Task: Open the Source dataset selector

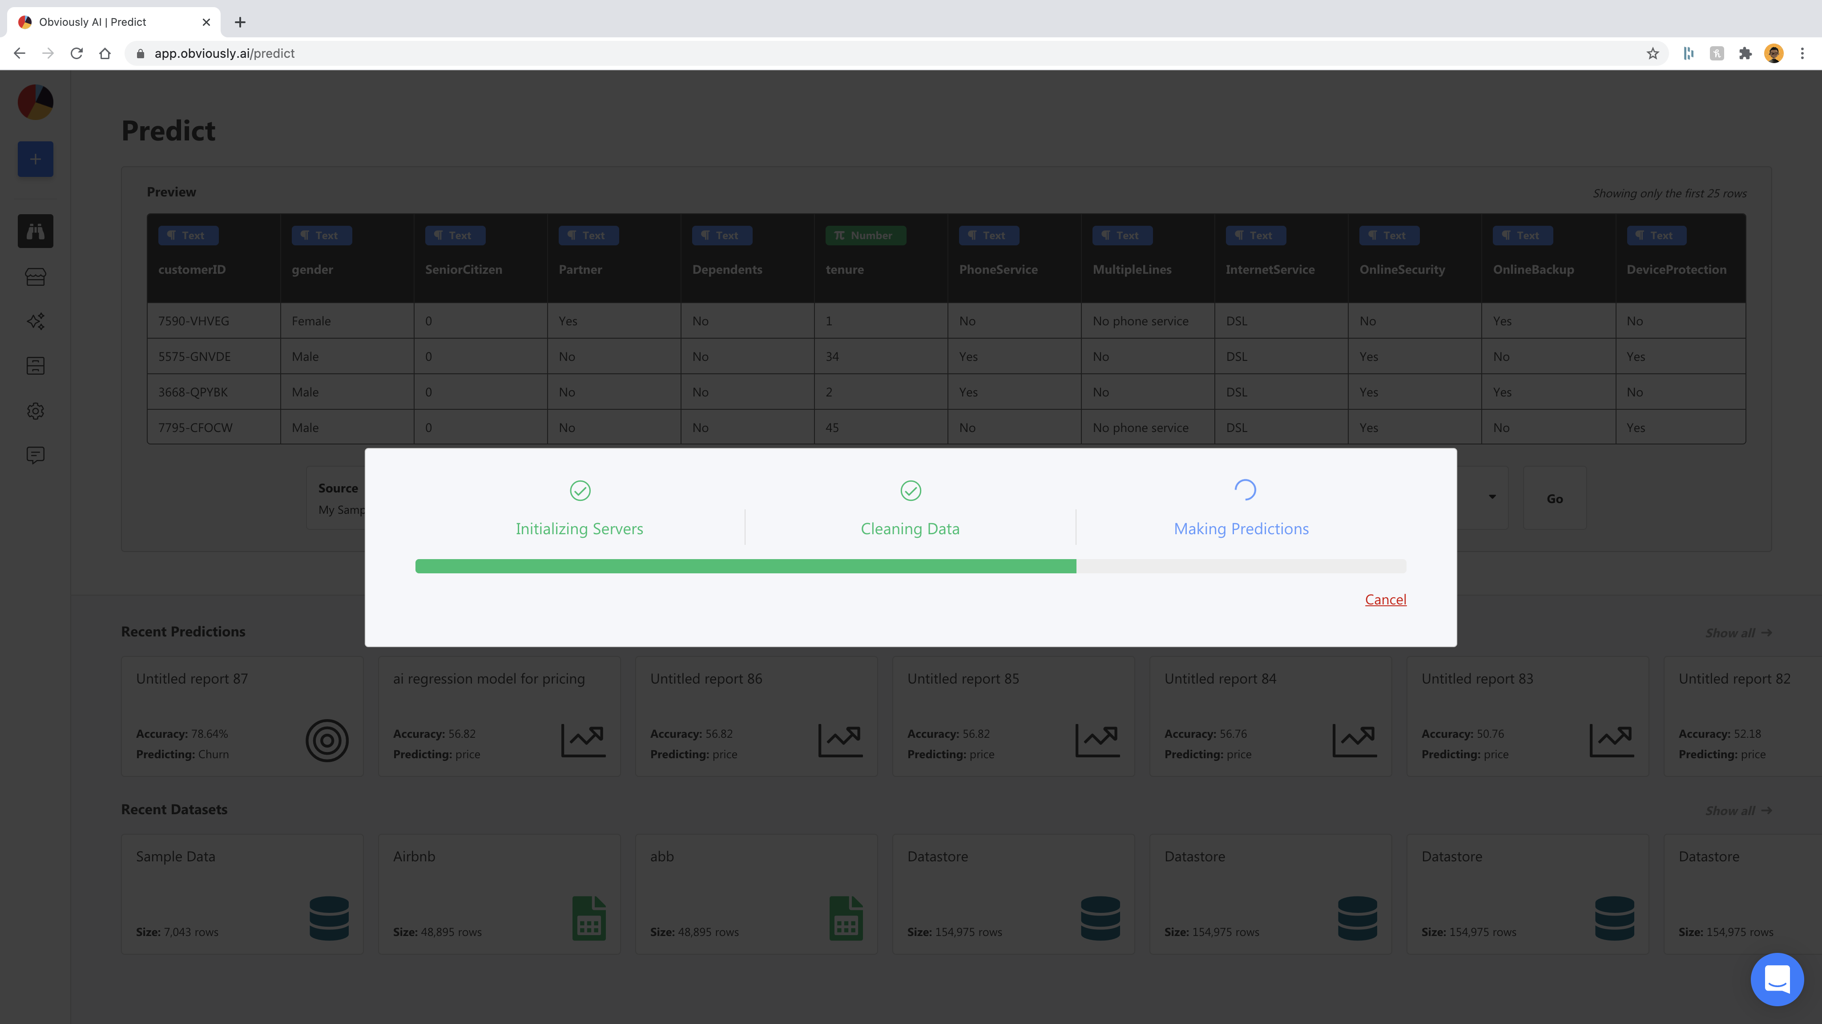Action: [x=337, y=498]
